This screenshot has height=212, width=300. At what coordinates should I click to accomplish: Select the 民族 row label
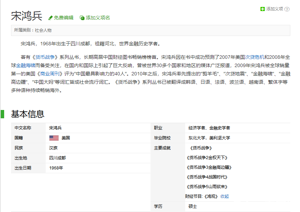tap(19, 148)
